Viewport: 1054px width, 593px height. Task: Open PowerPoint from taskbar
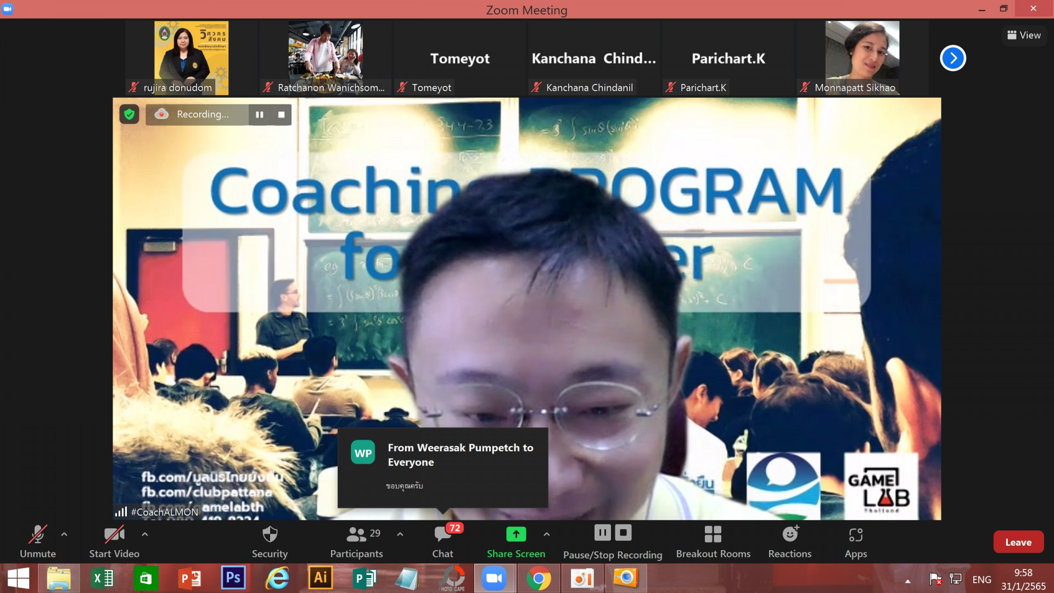tap(189, 578)
